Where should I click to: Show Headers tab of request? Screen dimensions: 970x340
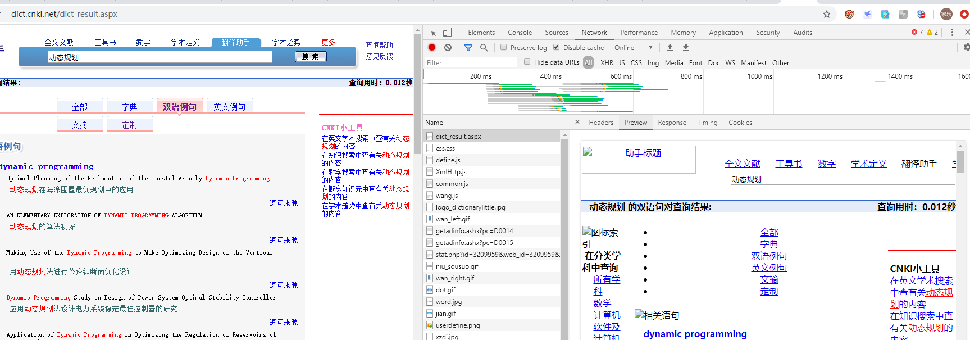point(601,123)
